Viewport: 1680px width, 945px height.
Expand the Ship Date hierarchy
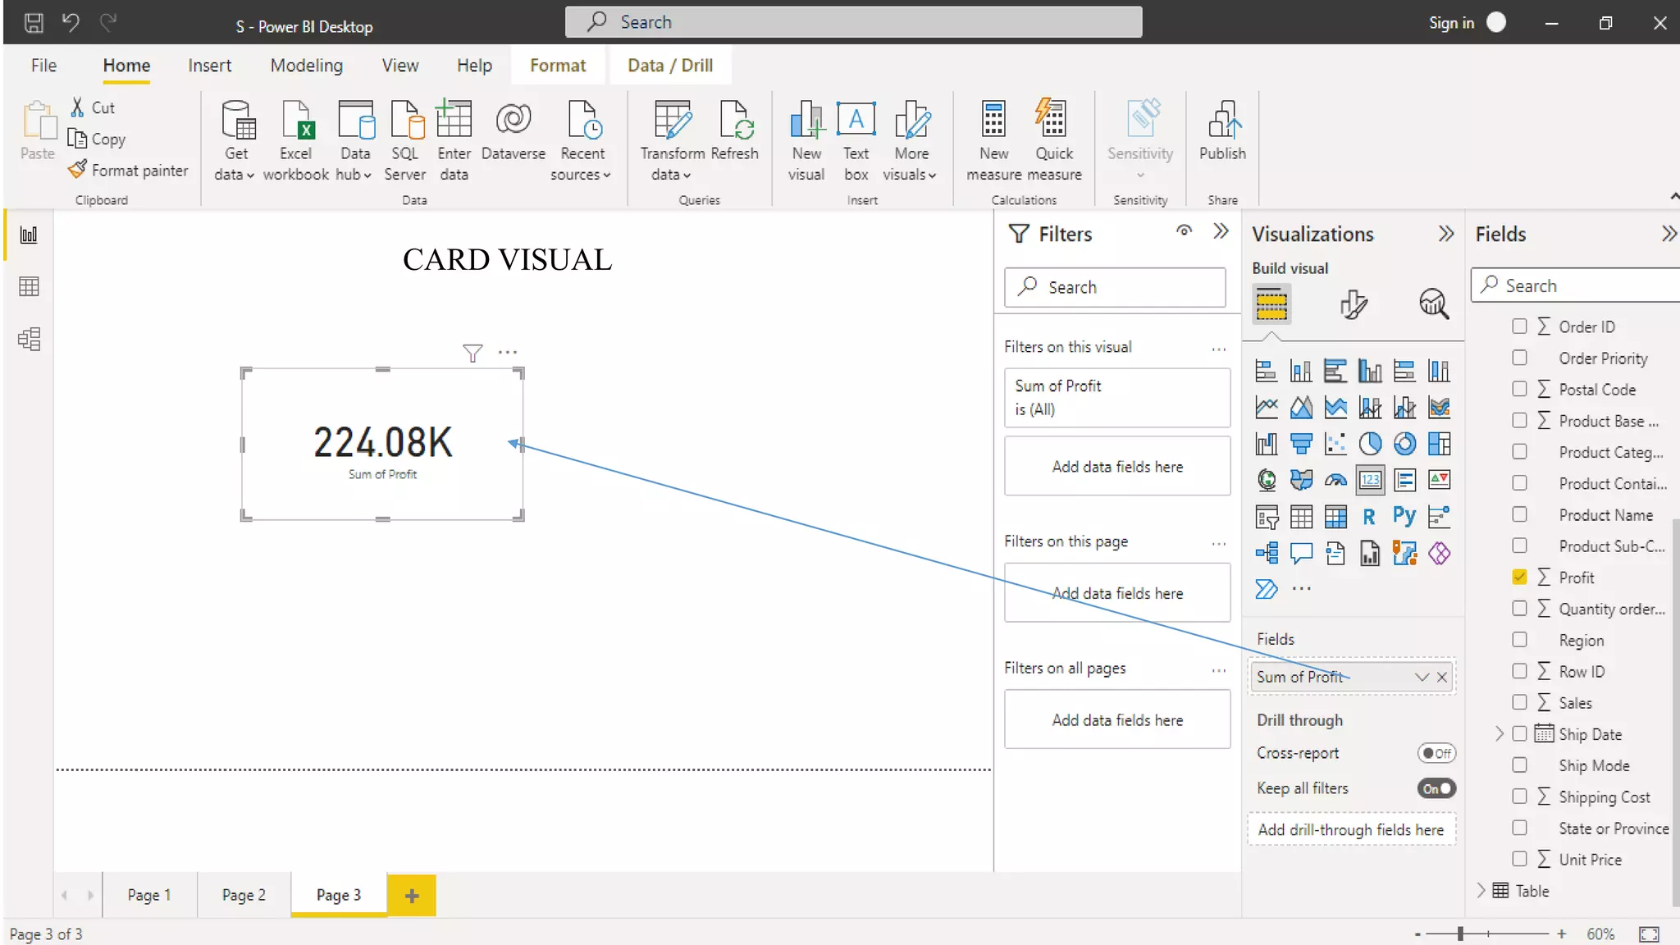click(x=1499, y=734)
